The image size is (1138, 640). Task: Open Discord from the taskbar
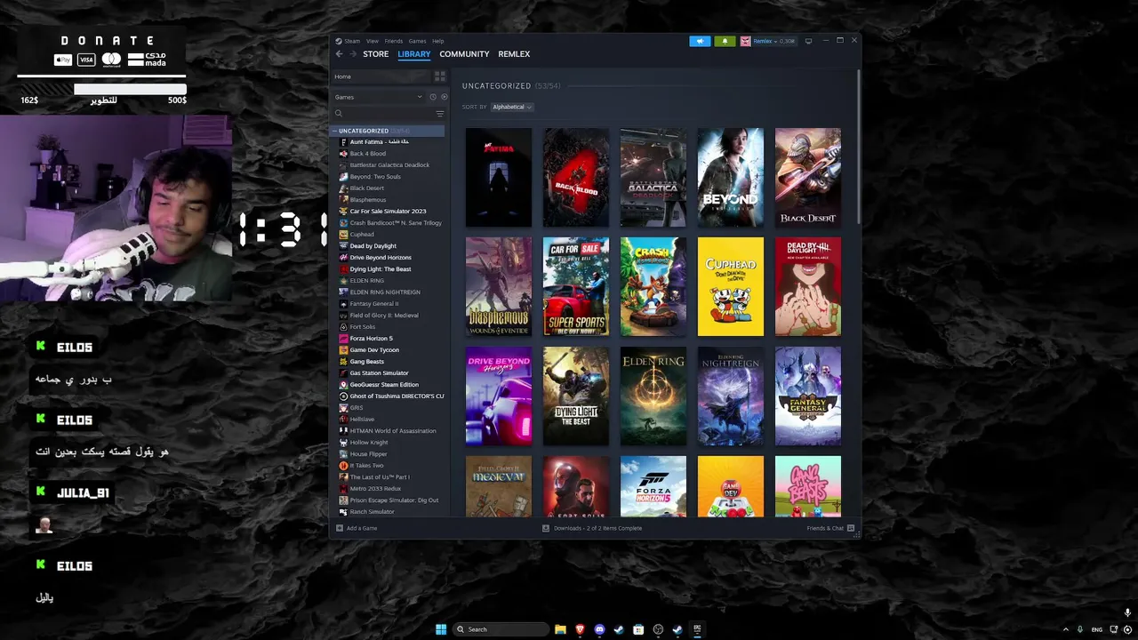599,629
